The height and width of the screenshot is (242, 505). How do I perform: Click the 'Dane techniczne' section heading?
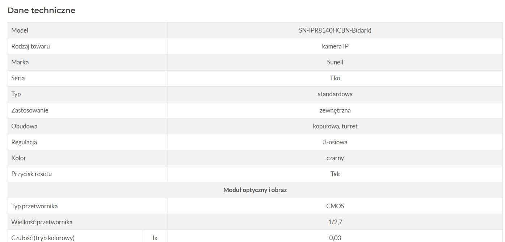[x=41, y=10]
